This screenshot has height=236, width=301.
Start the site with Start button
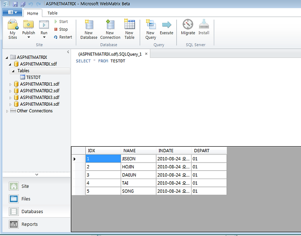tap(61, 21)
